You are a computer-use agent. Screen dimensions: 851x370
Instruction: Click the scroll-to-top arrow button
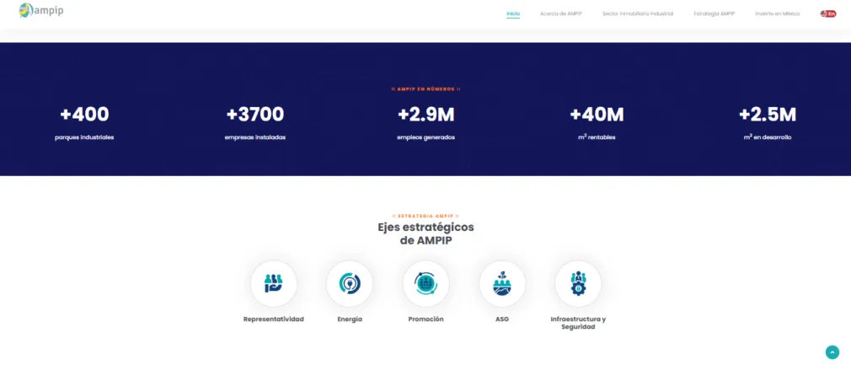[832, 352]
